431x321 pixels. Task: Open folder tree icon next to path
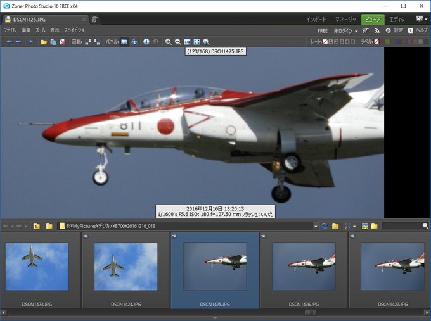click(49, 226)
